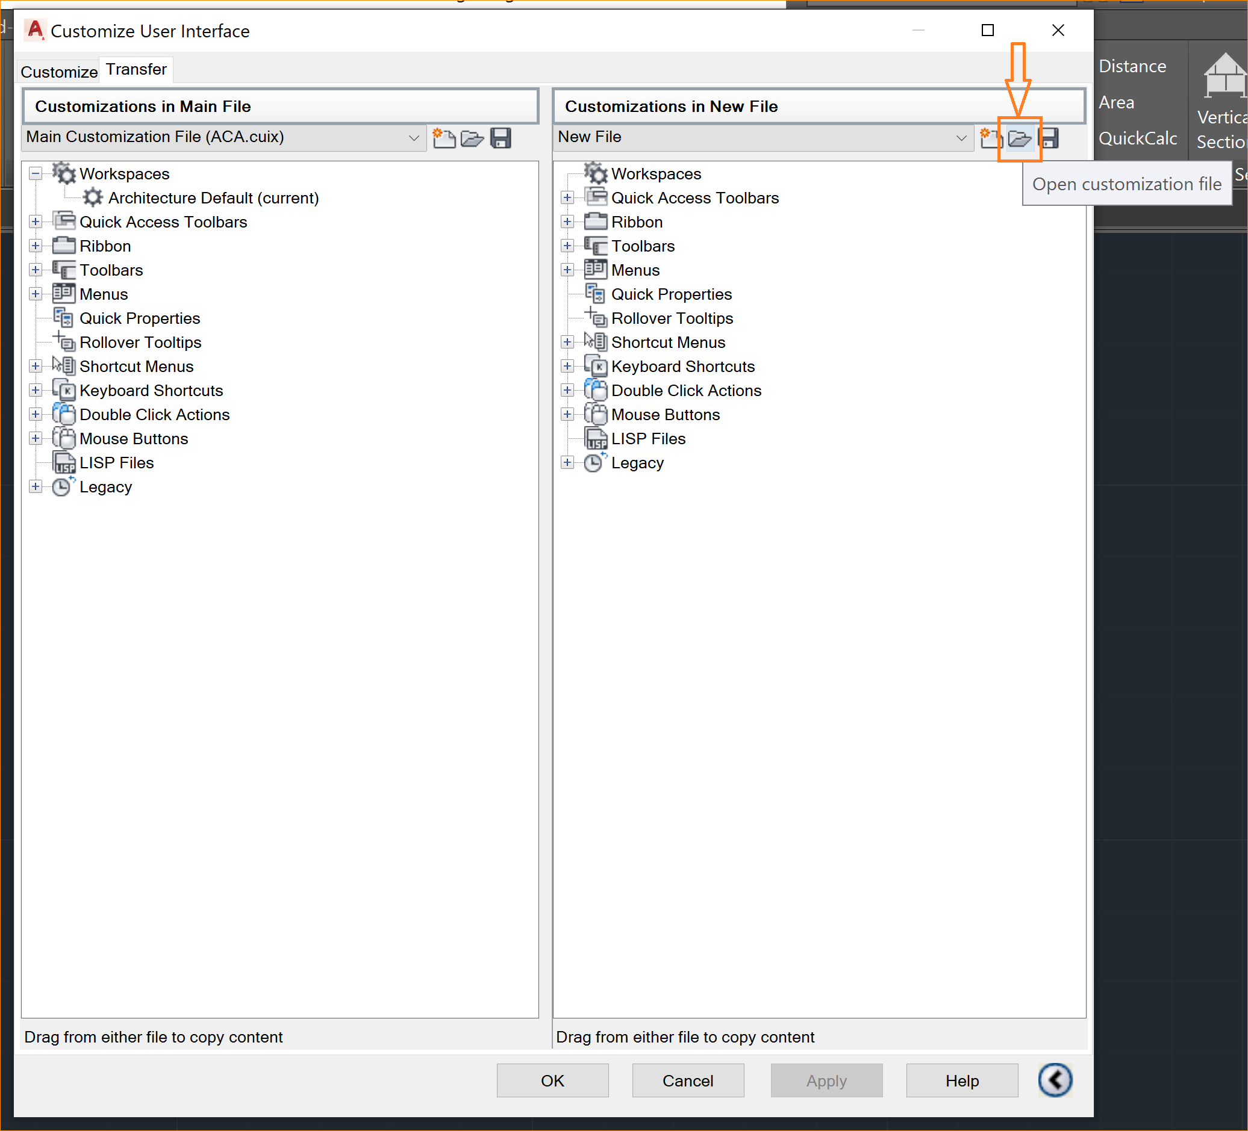Expand the Quick Access Toolbars in left panel
This screenshot has width=1248, height=1131.
(x=35, y=222)
